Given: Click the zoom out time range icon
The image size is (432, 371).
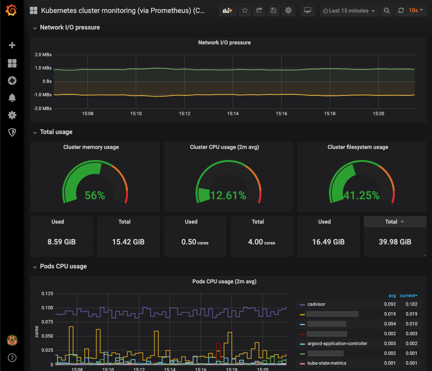Looking at the screenshot, I should [x=386, y=11].
